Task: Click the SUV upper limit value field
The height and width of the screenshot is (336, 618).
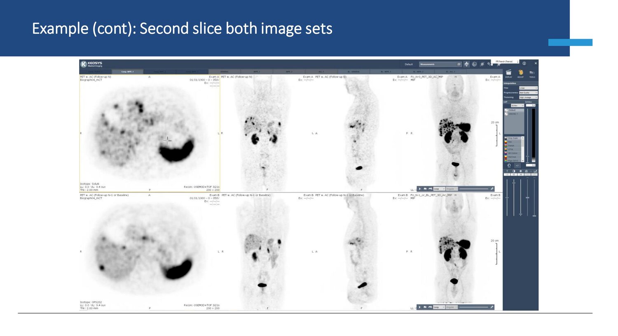Action: pos(531,105)
